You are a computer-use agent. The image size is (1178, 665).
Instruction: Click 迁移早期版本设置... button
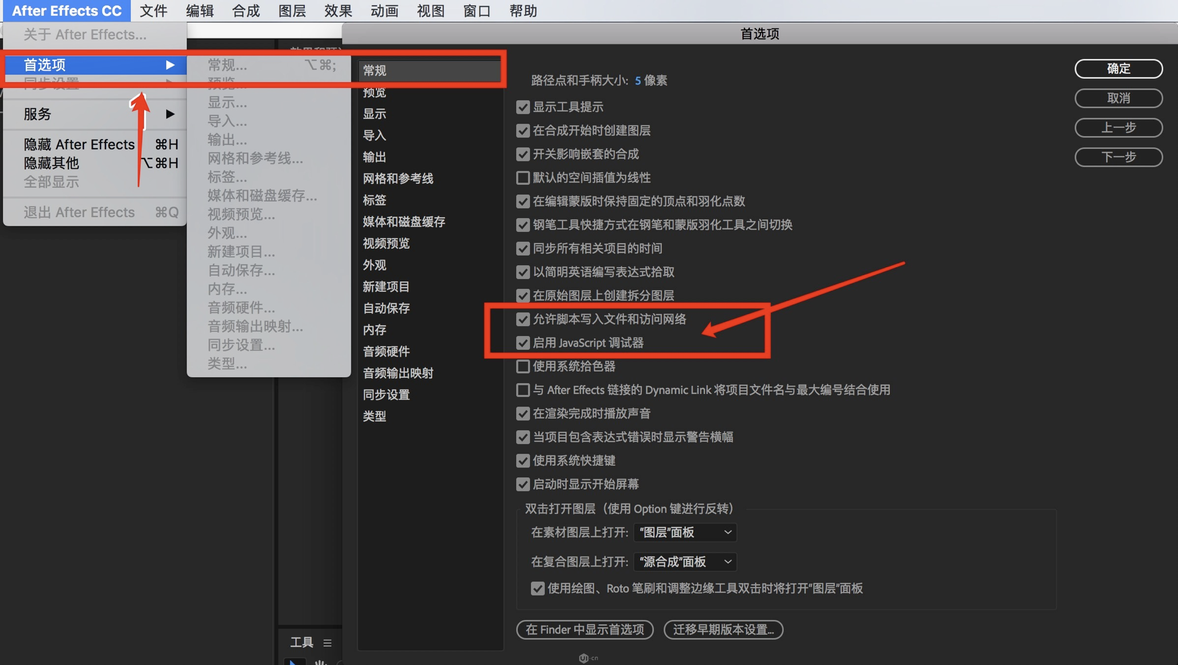tap(723, 629)
